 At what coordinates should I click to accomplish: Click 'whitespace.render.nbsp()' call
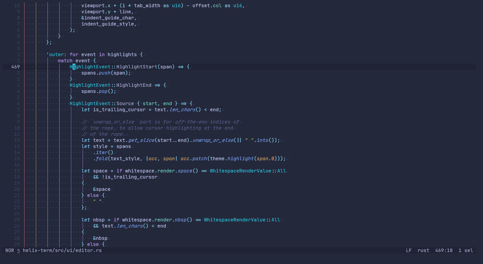(157, 220)
